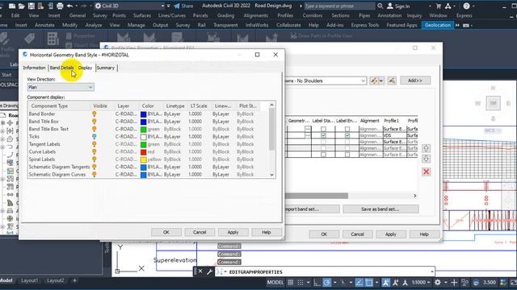The image size is (517, 290).
Task: Click the red color swatch for Curve Labels
Action: (144, 152)
